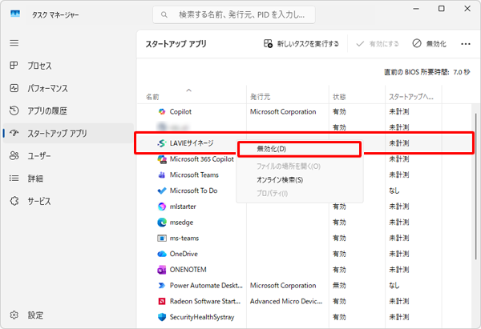The image size is (481, 329).
Task: Click 有効にする toolbar button
Action: click(x=378, y=44)
